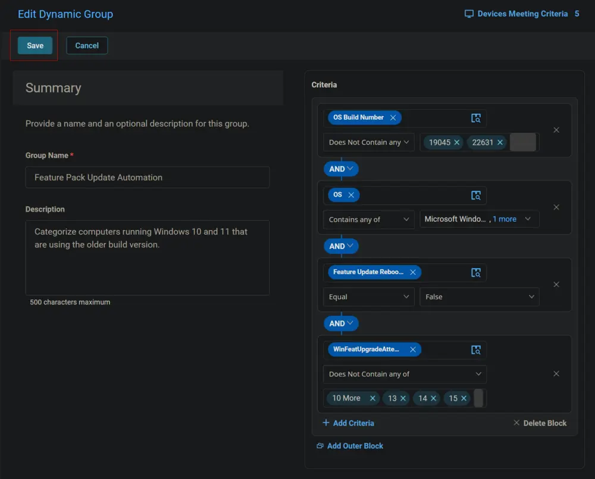
Task: Delete the OS criteria row
Action: tap(556, 207)
